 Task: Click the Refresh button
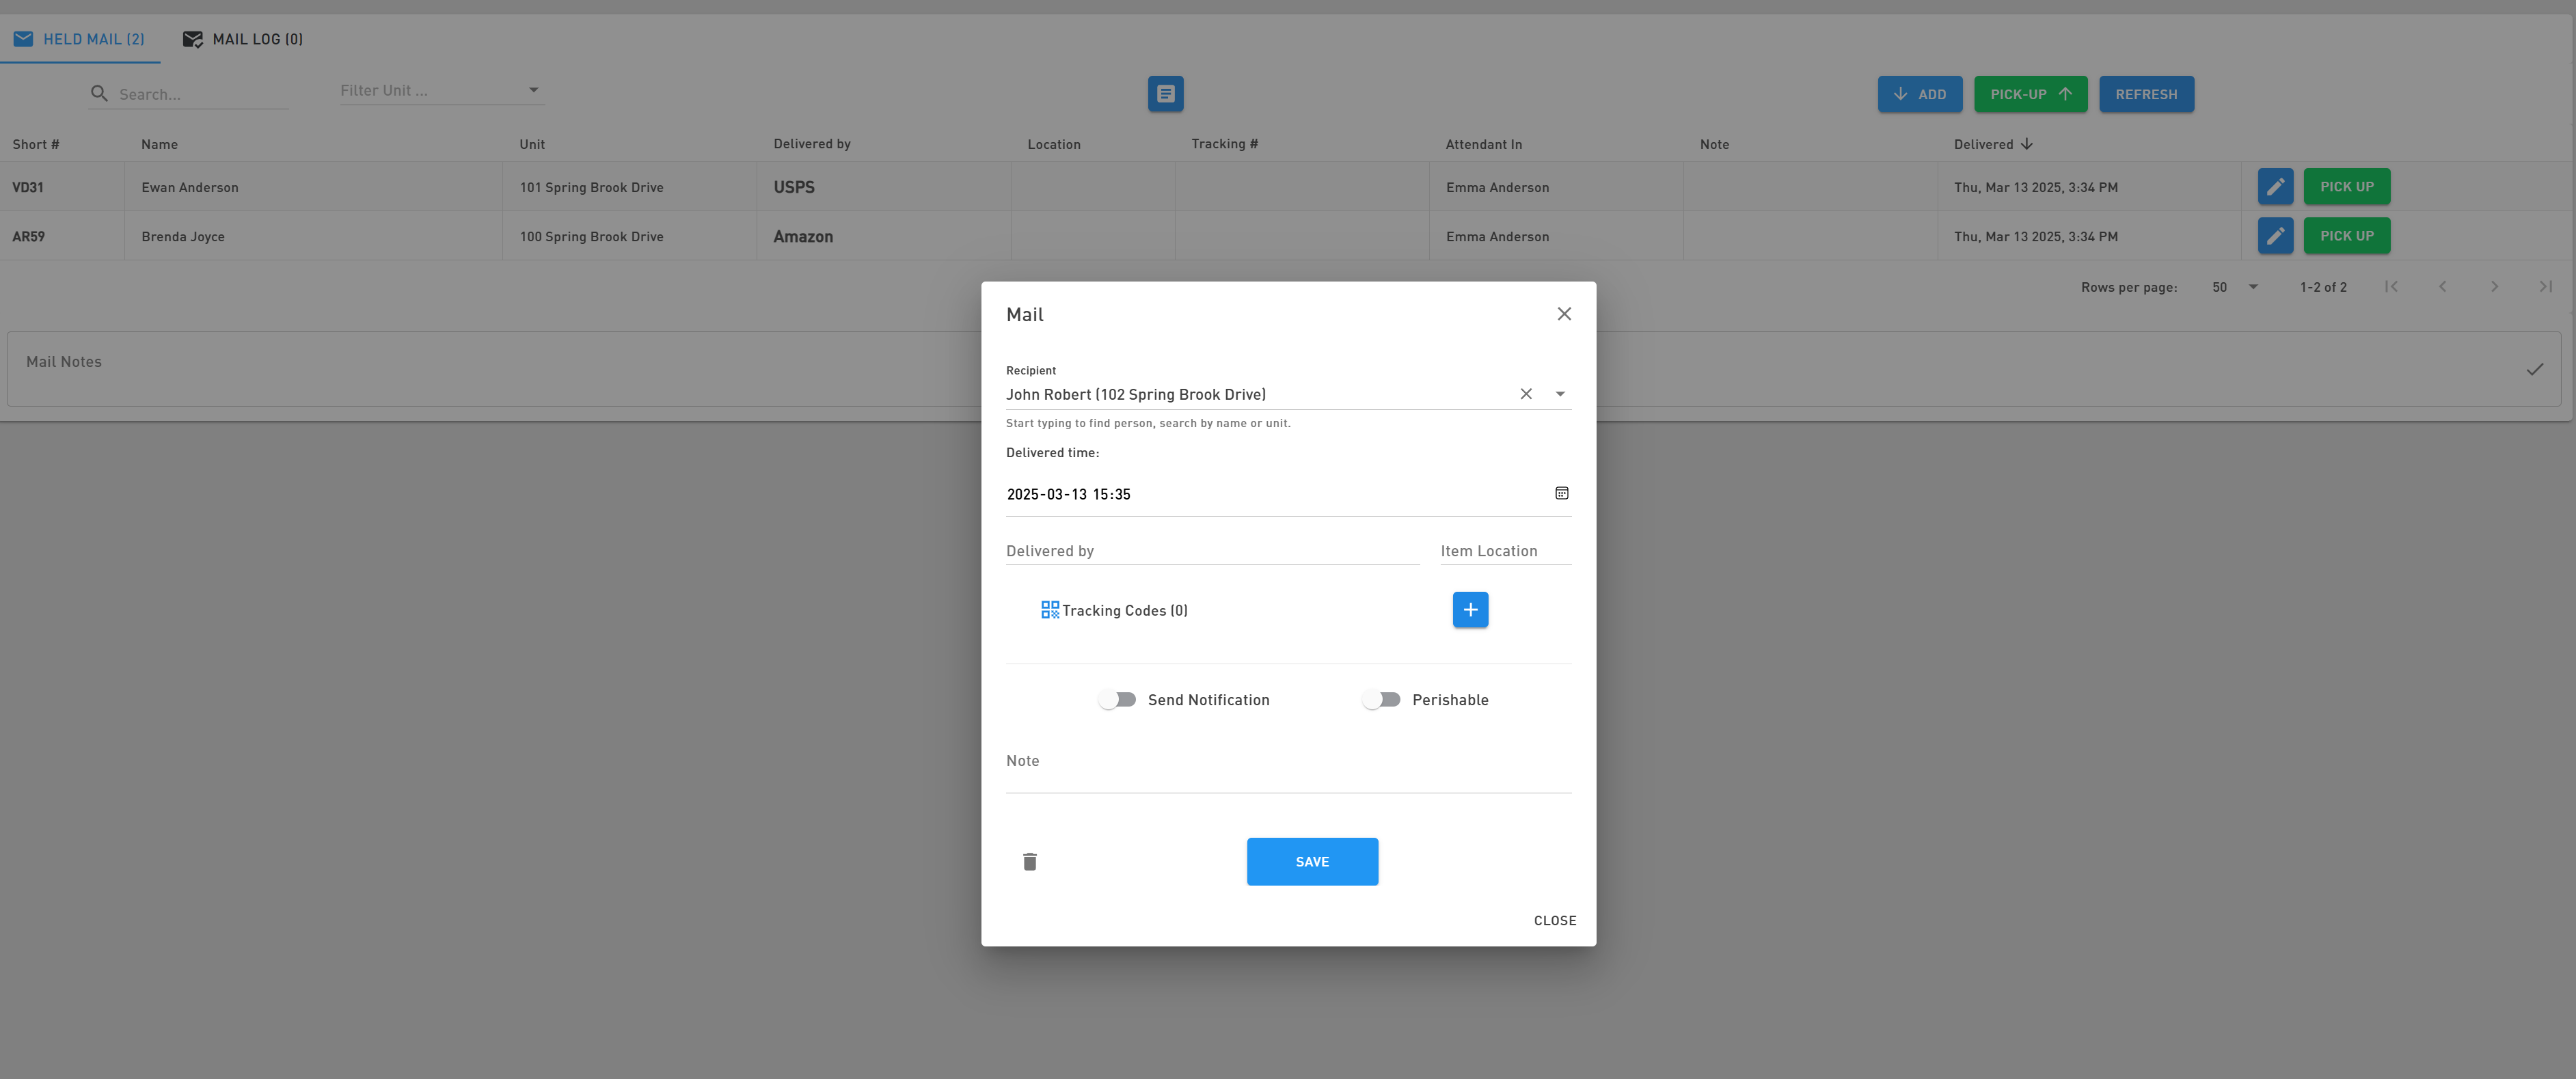(2146, 94)
